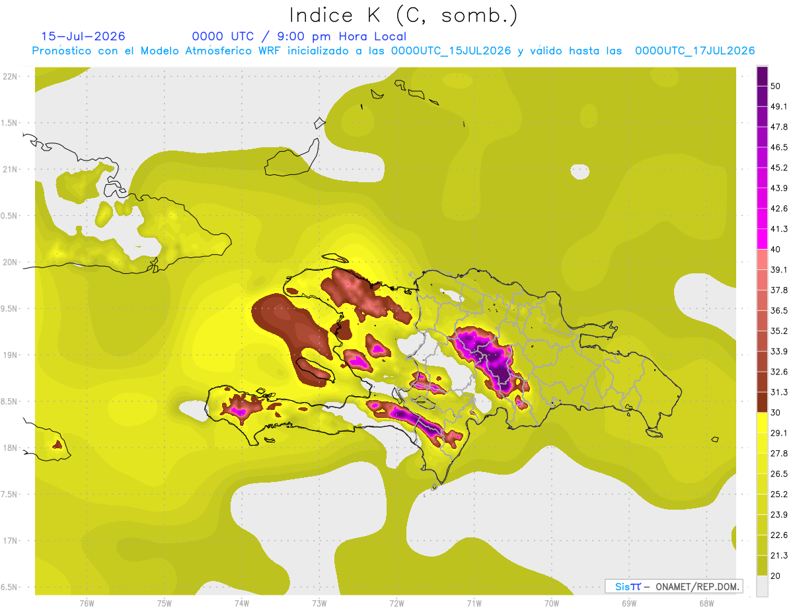Select the date text "15-Jul-2026"
This screenshot has height=612, width=793.
[x=83, y=36]
